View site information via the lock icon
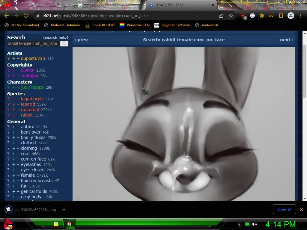307x230 pixels. tap(38, 16)
